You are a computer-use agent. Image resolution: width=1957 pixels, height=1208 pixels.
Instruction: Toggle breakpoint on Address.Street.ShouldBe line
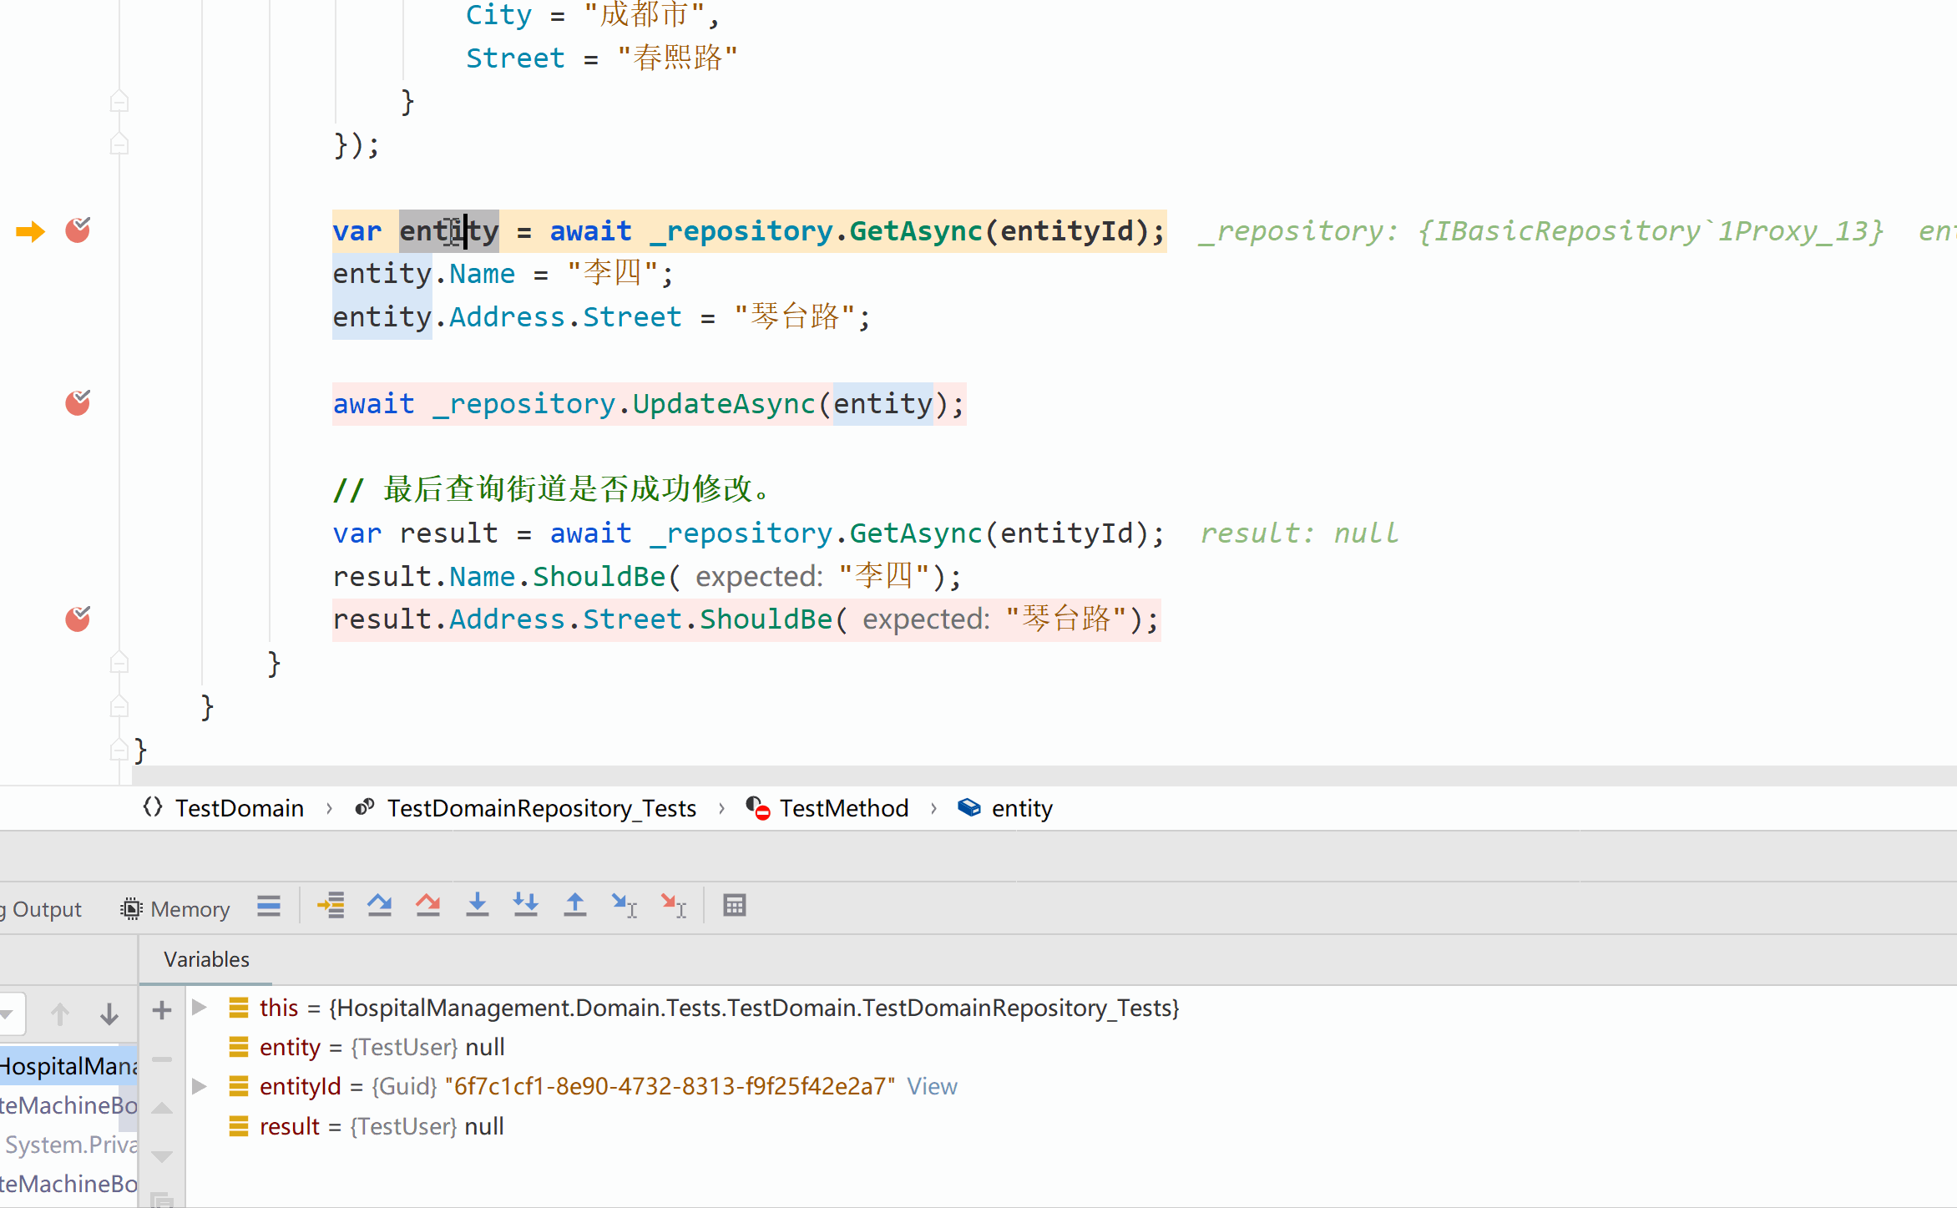[78, 620]
